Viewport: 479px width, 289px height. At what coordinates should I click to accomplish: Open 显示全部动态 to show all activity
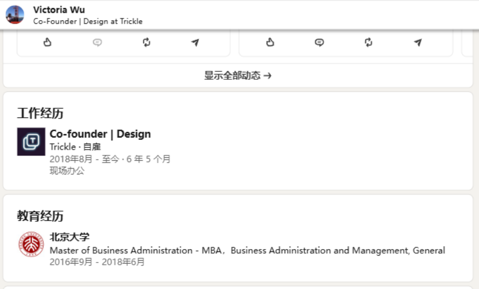[x=238, y=75]
